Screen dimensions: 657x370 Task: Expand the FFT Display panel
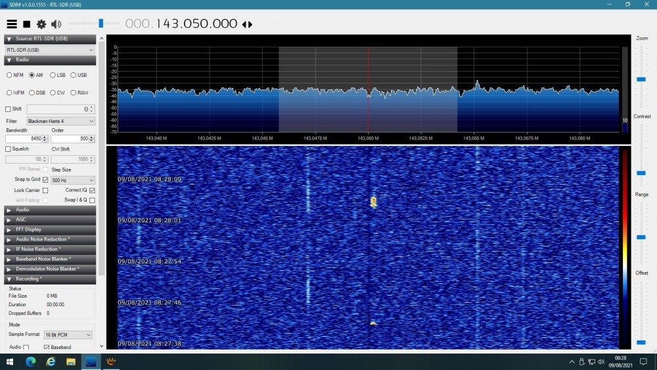tap(28, 229)
